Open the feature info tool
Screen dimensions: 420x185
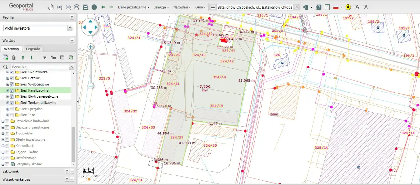pos(94,7)
